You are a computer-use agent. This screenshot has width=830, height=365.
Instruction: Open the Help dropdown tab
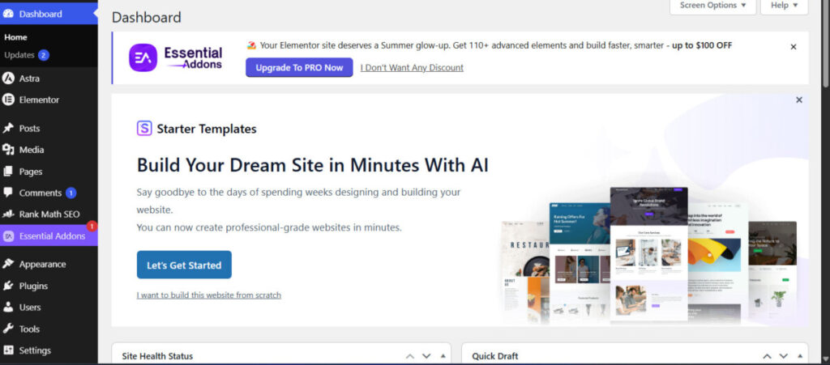click(784, 6)
